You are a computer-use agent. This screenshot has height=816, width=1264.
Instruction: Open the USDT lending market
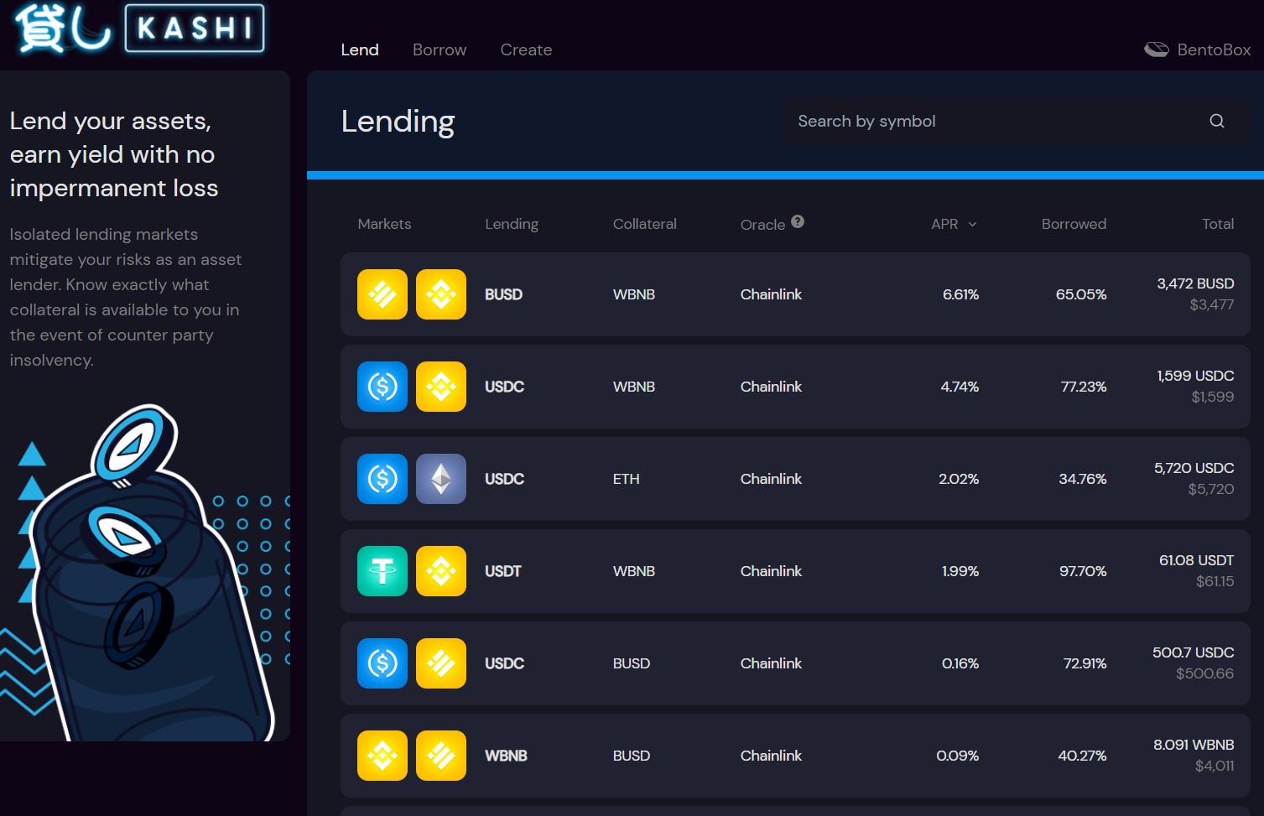795,571
